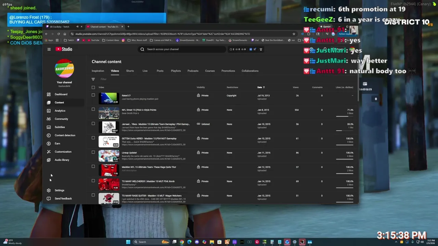Click the Visibility column header
438x246 pixels.
(201, 87)
